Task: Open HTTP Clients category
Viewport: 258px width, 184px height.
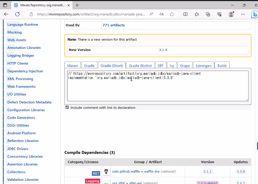Action: pos(18,63)
